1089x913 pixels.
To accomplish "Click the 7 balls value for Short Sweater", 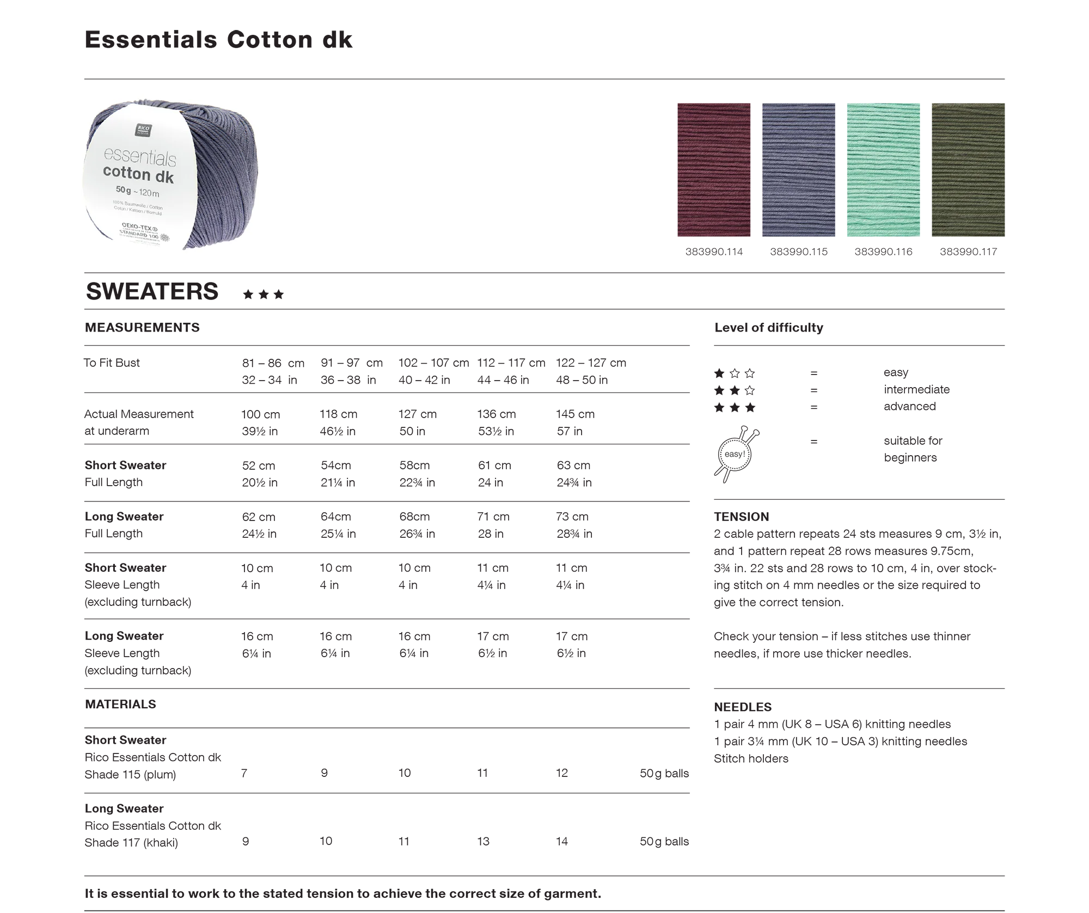I will [x=244, y=773].
